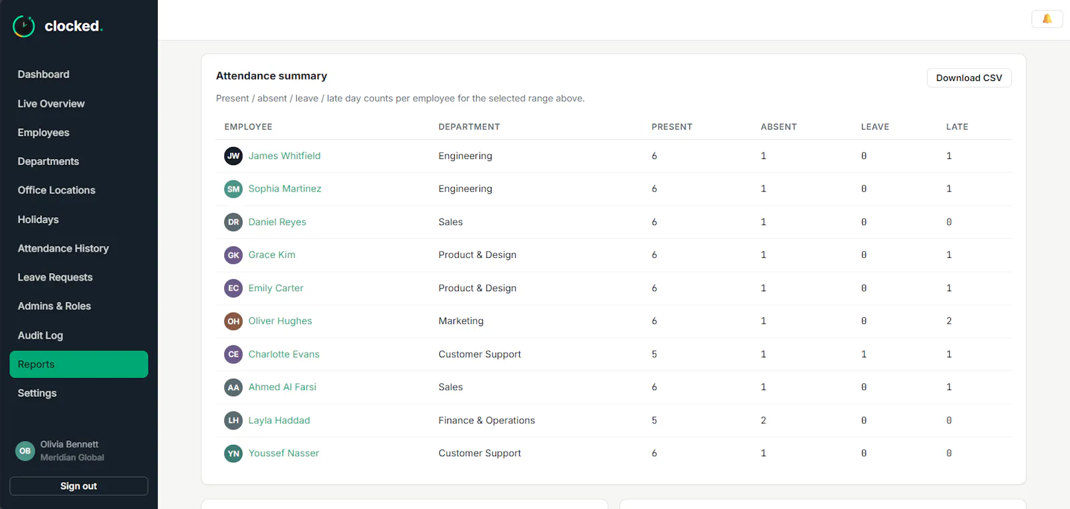Open Emily Carter's employee link
This screenshot has height=509, width=1070.
pos(276,288)
